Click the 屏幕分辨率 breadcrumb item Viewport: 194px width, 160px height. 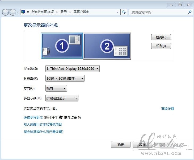click(81, 12)
